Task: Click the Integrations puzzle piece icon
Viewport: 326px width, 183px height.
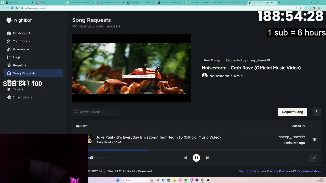Action: coord(9,97)
